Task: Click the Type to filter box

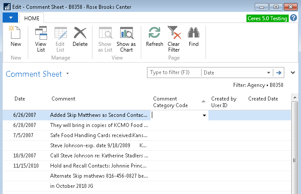Action: (x=173, y=73)
